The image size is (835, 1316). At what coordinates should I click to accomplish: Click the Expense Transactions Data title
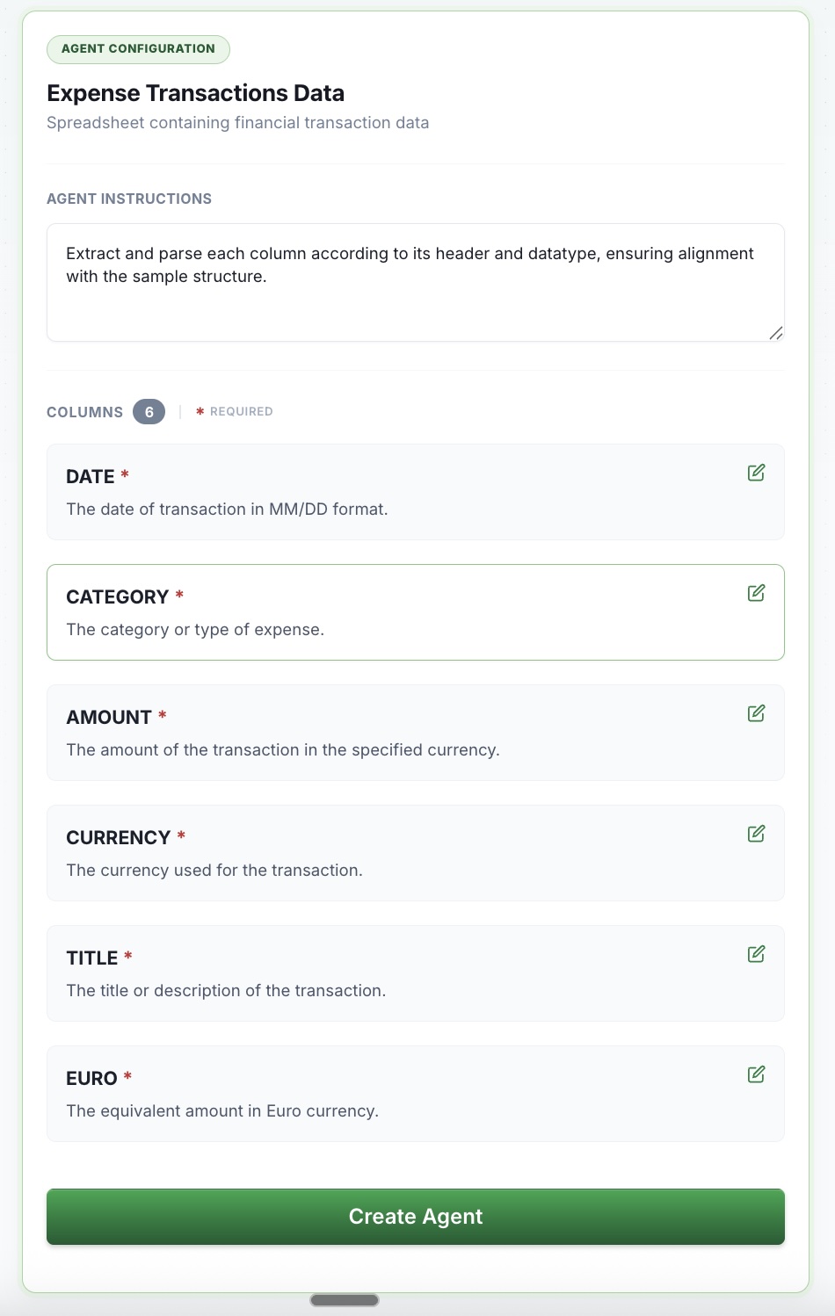pyautogui.click(x=196, y=92)
